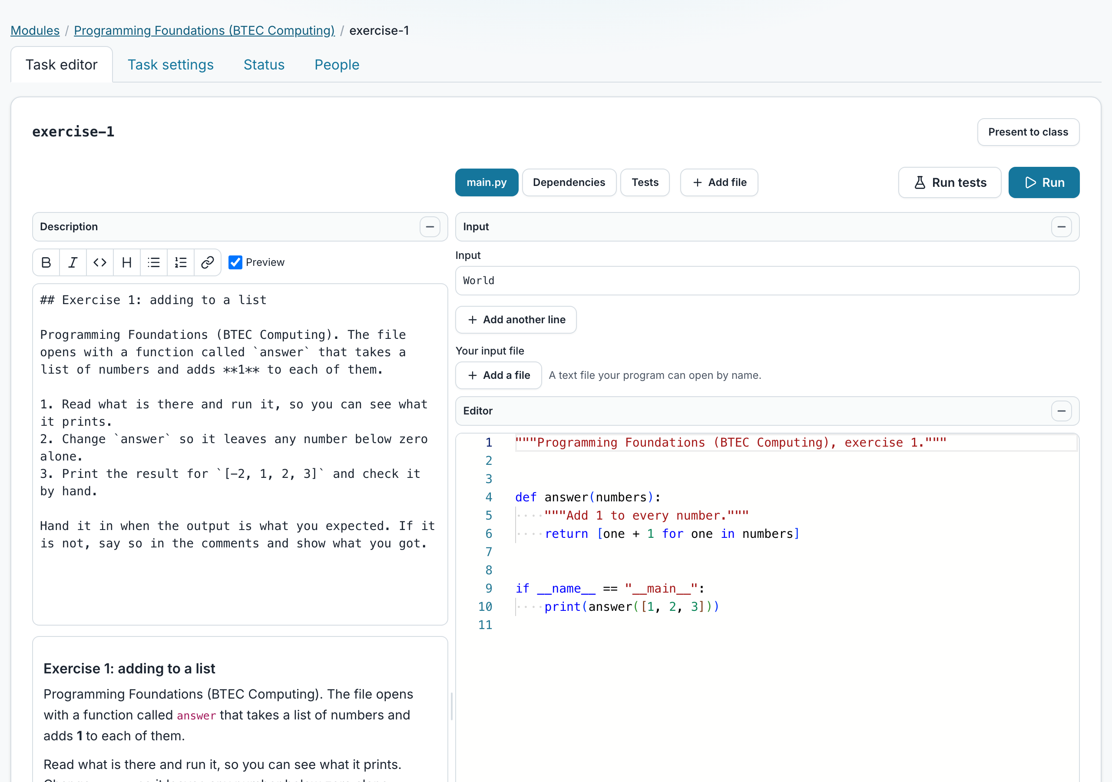Viewport: 1112px width, 782px height.
Task: Open the Tests file tab
Action: [x=645, y=182]
